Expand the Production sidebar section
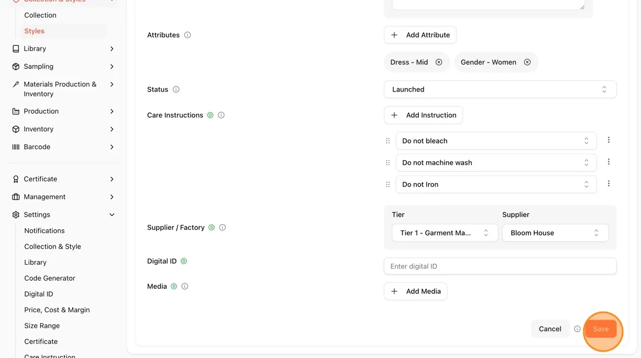Viewport: 641px width, 358px height. [x=64, y=111]
